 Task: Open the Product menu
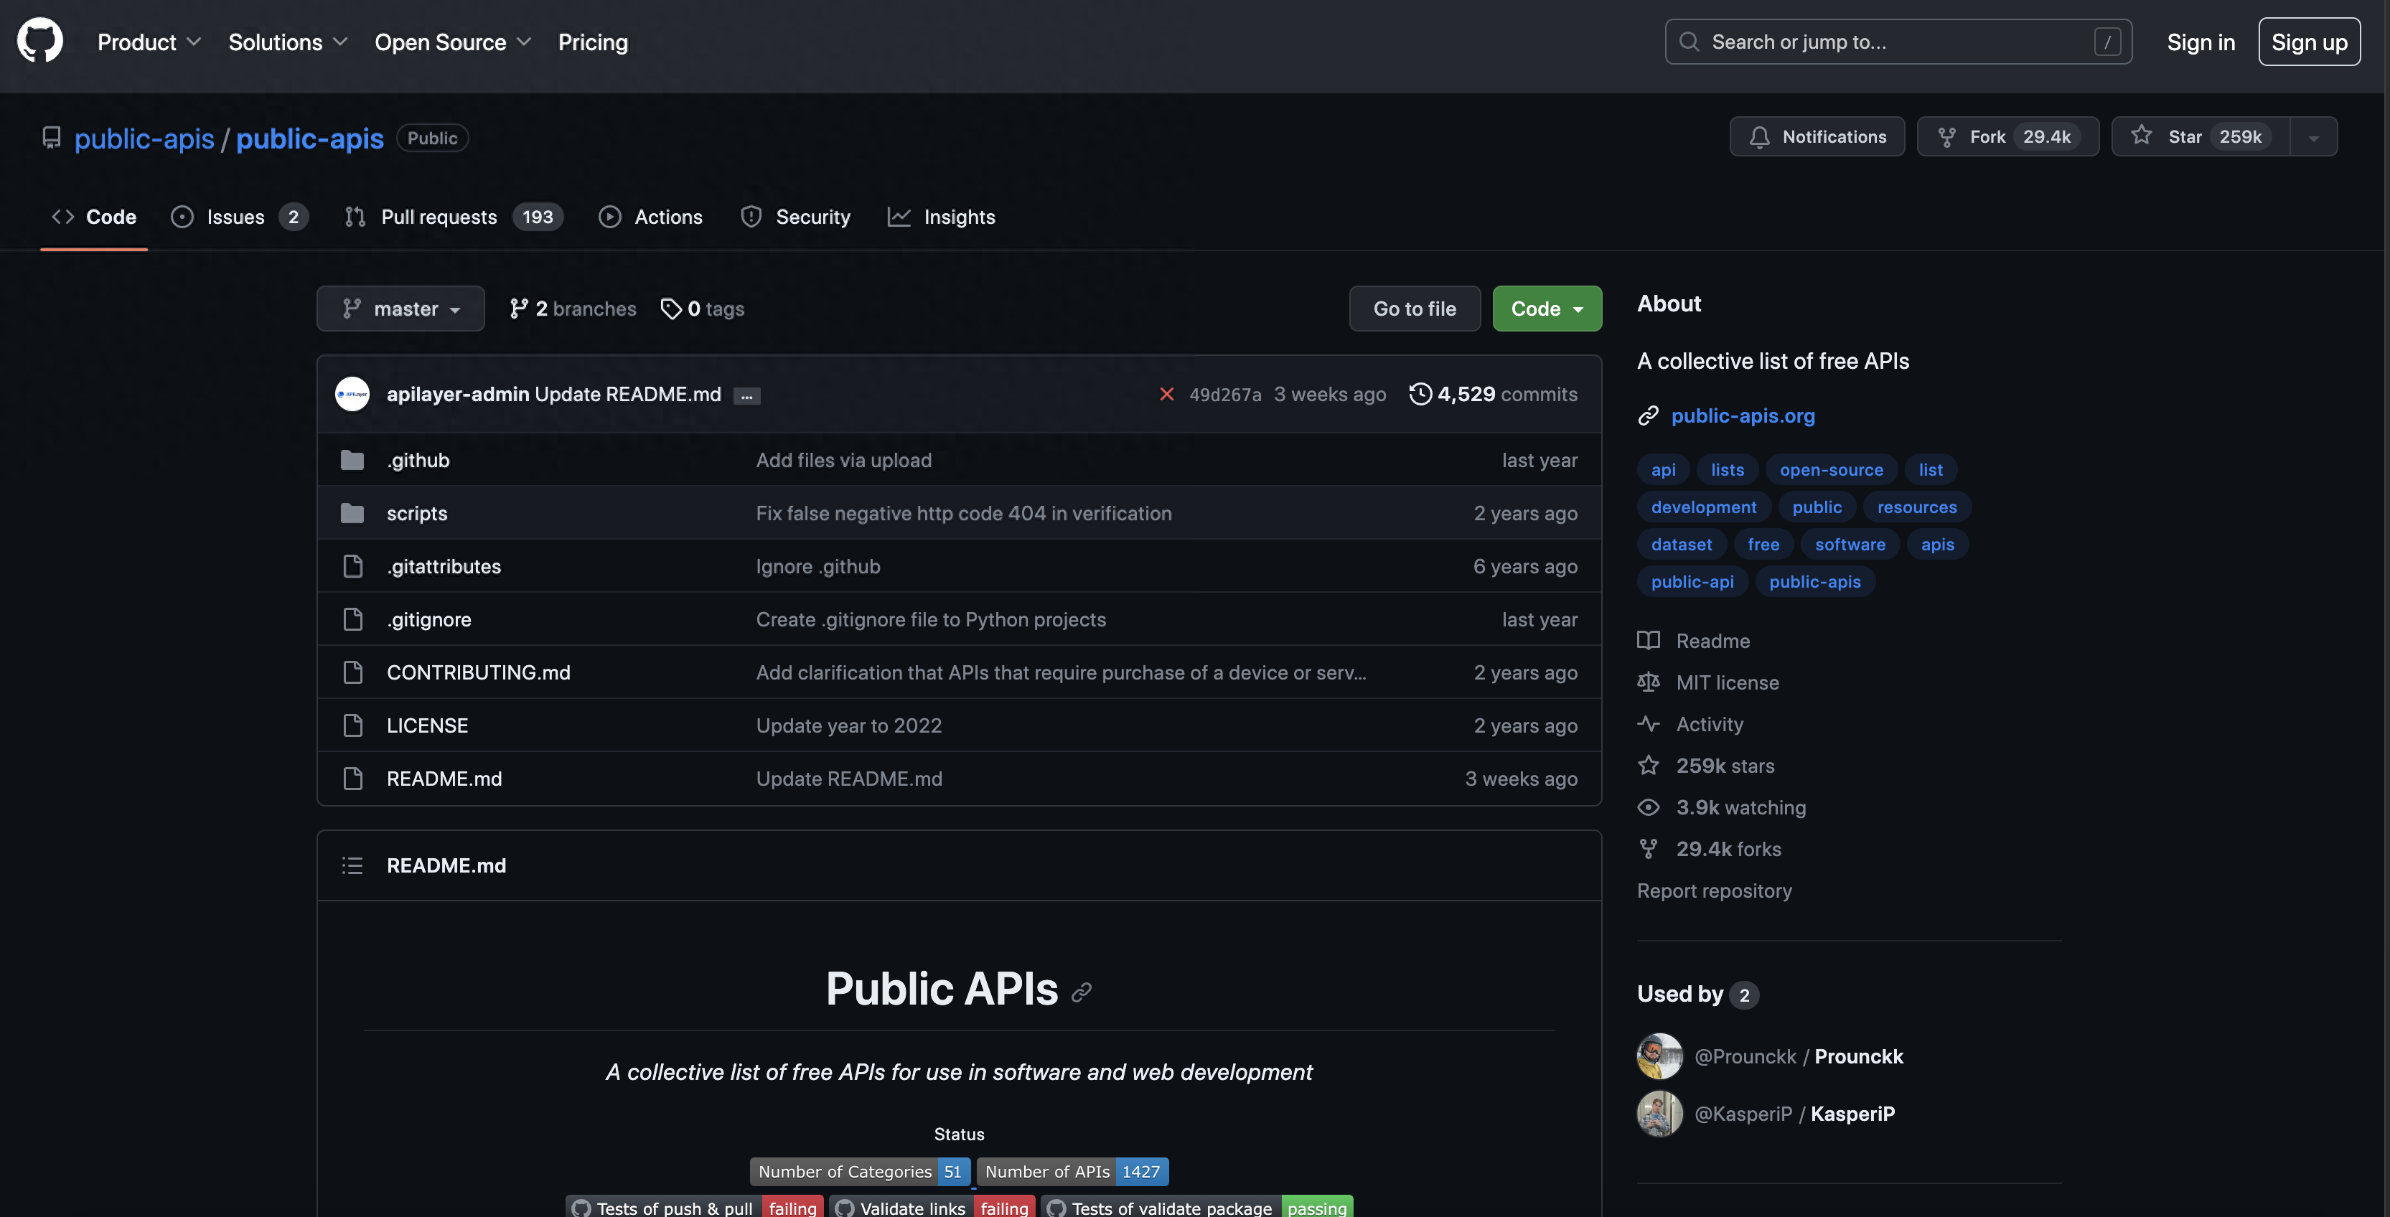(x=149, y=42)
